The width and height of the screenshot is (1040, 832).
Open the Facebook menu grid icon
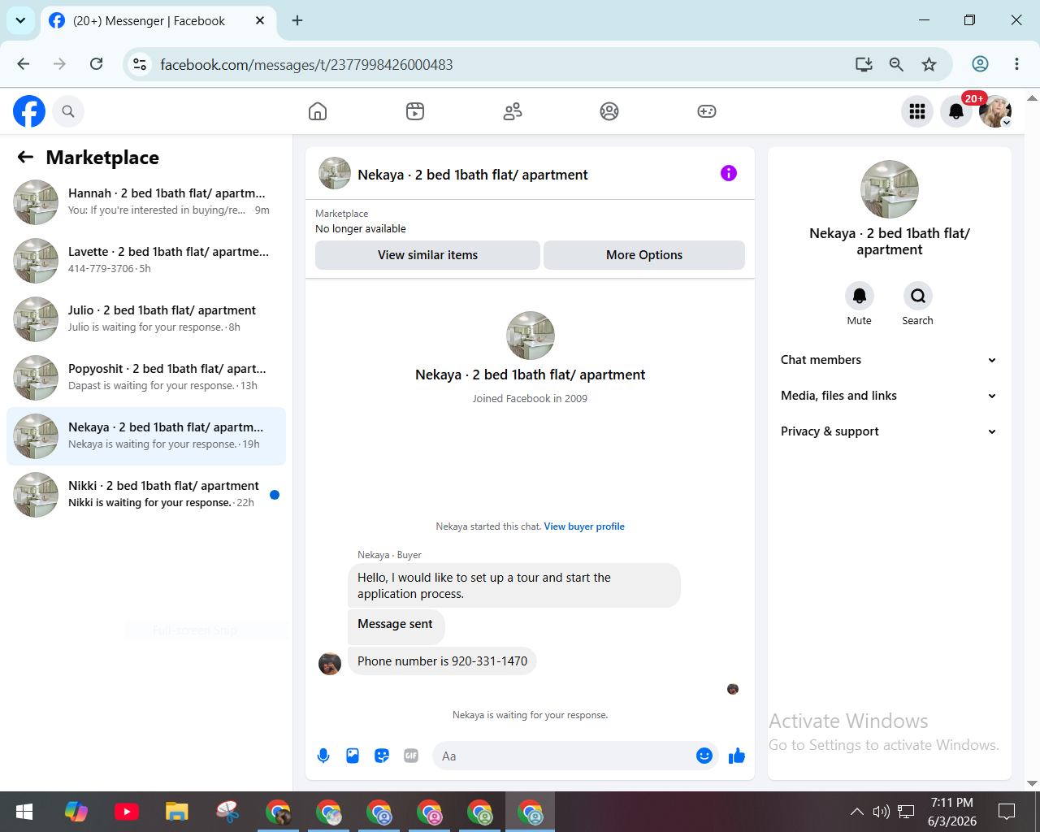tap(917, 111)
